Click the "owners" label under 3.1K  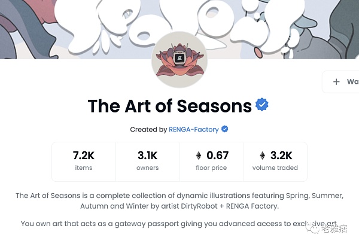tap(147, 168)
